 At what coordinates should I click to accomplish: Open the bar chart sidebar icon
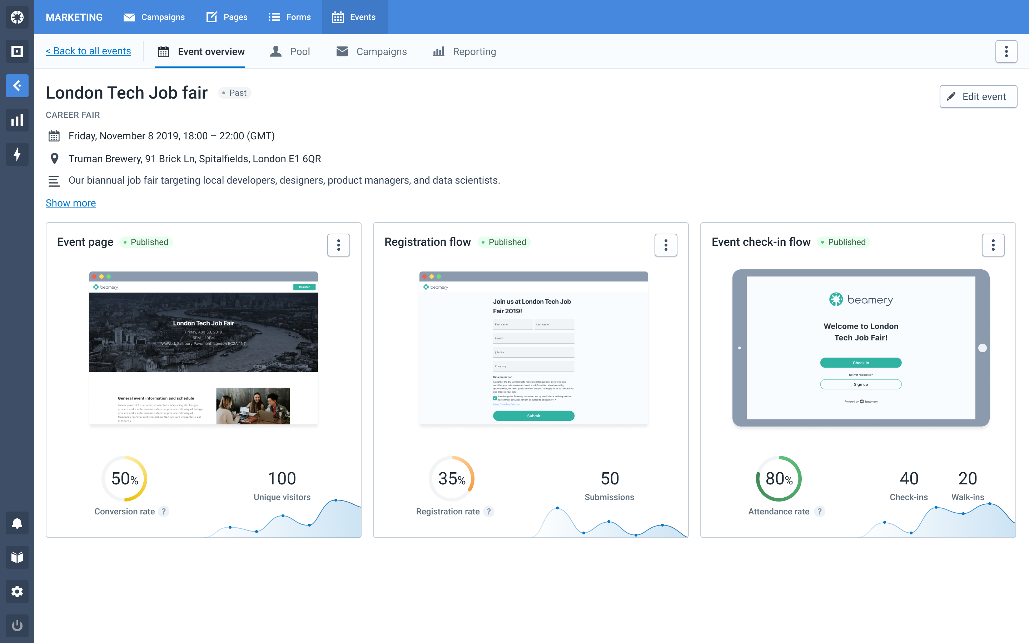[x=17, y=120]
